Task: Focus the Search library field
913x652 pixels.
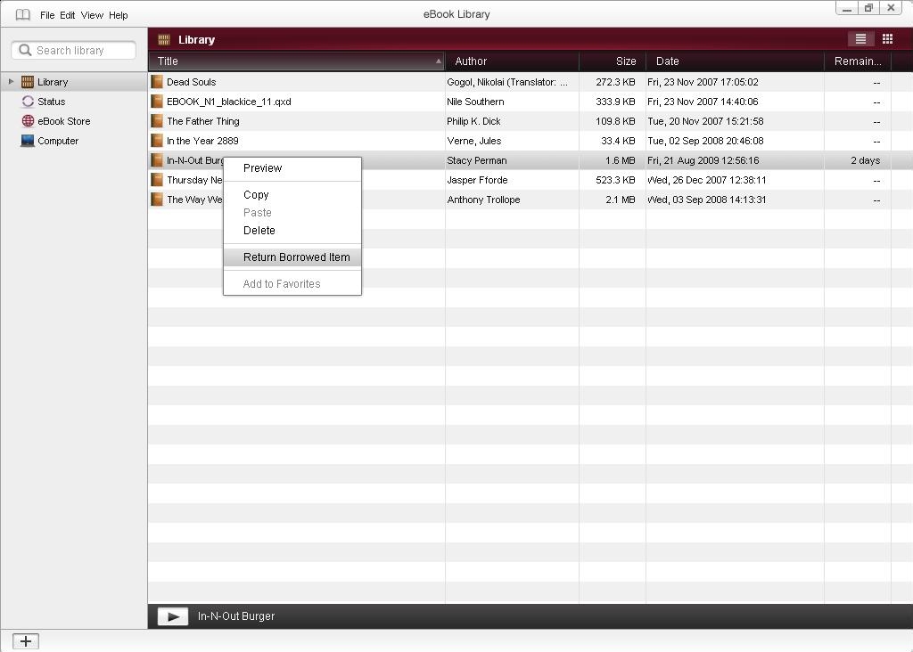Action: click(x=74, y=50)
